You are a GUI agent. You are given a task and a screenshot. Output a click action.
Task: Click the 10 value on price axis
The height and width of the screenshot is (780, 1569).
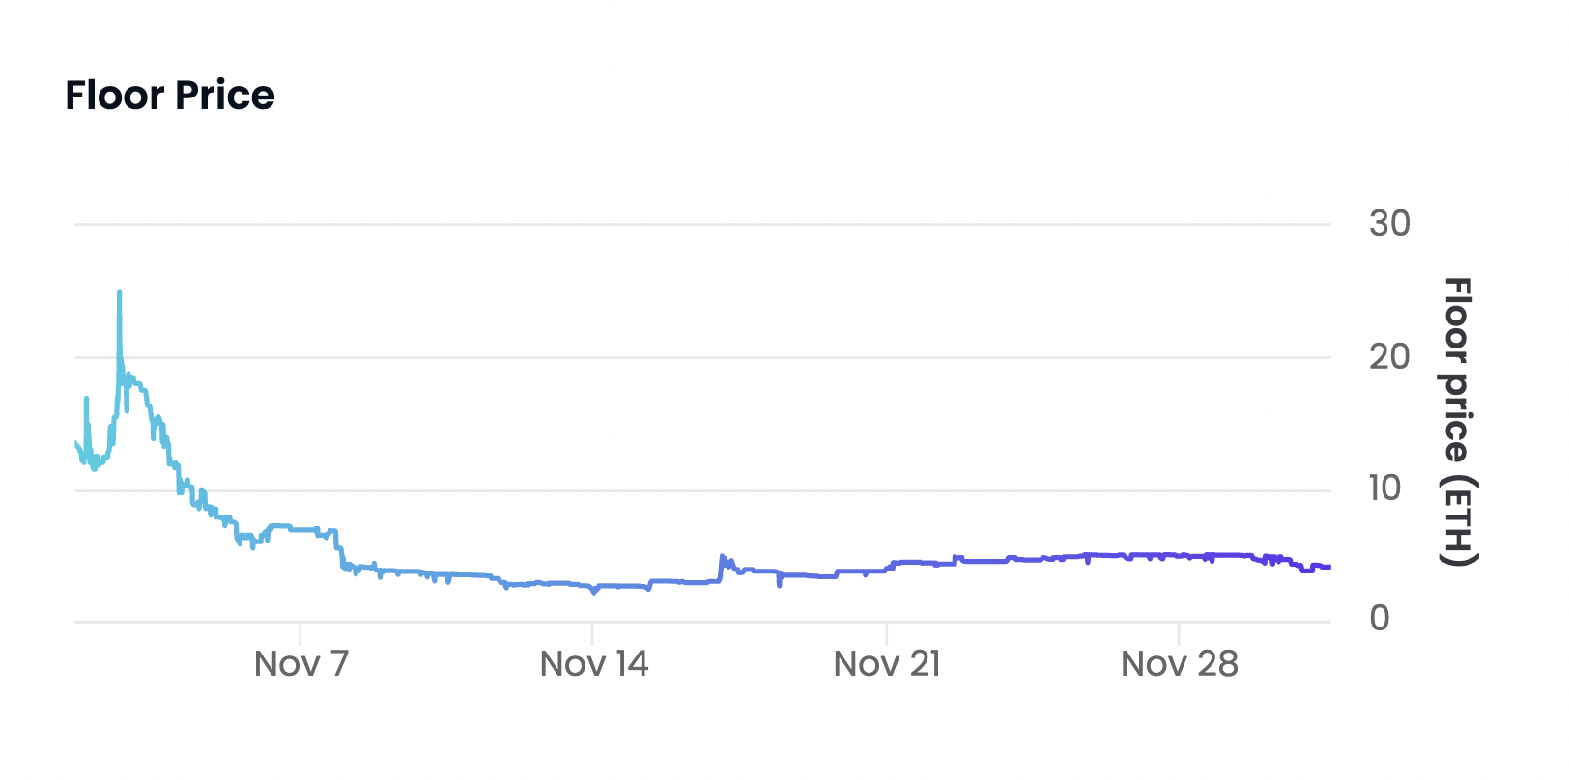click(x=1384, y=488)
